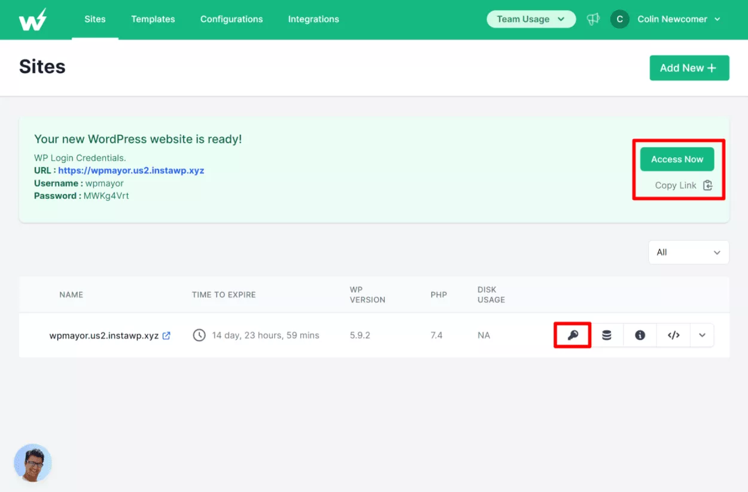Click the Add New button

point(689,68)
